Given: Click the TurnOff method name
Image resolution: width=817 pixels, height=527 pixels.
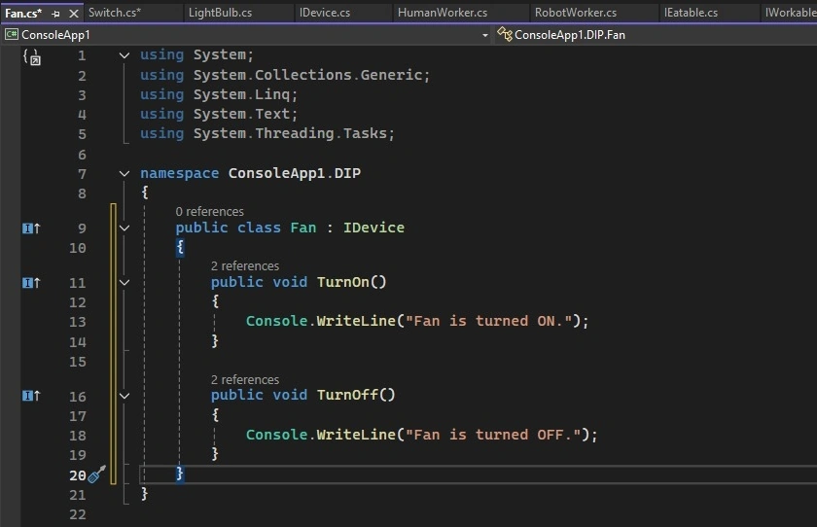Looking at the screenshot, I should coord(347,395).
